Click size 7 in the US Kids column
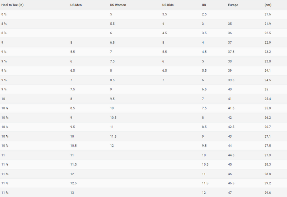This screenshot has height=197, width=287. [x=163, y=80]
